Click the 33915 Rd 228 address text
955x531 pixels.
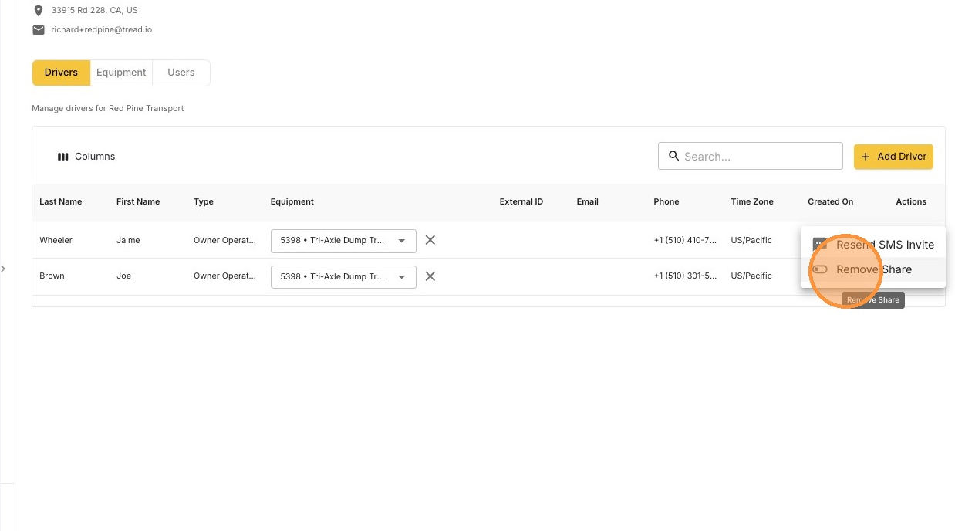click(95, 11)
